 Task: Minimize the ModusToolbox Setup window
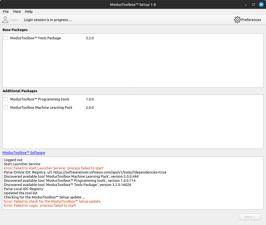tap(245, 4)
